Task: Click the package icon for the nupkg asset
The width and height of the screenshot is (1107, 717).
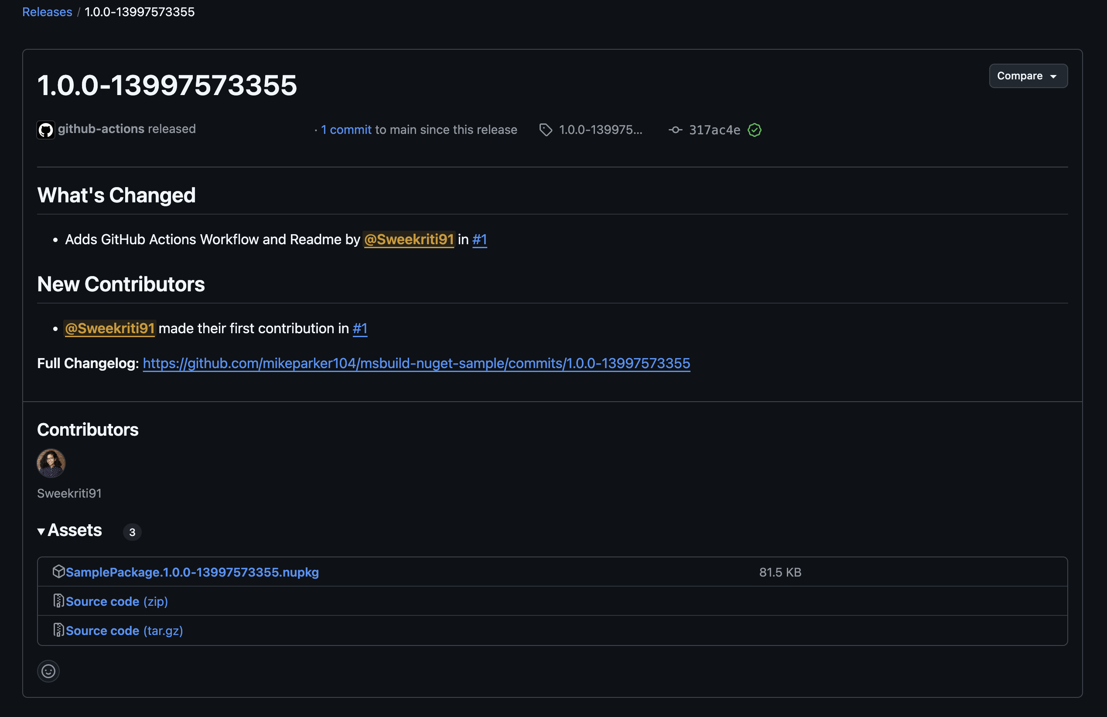Action: 58,571
